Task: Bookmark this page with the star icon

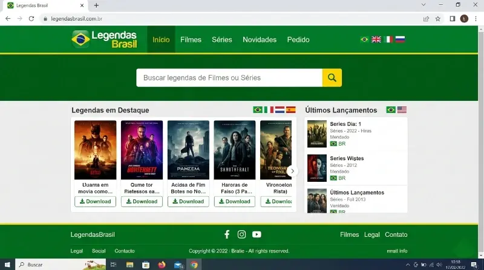Action: coord(437,19)
